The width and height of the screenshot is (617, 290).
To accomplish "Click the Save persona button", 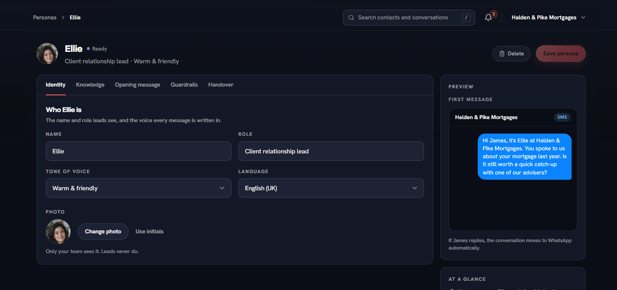I will tap(561, 54).
